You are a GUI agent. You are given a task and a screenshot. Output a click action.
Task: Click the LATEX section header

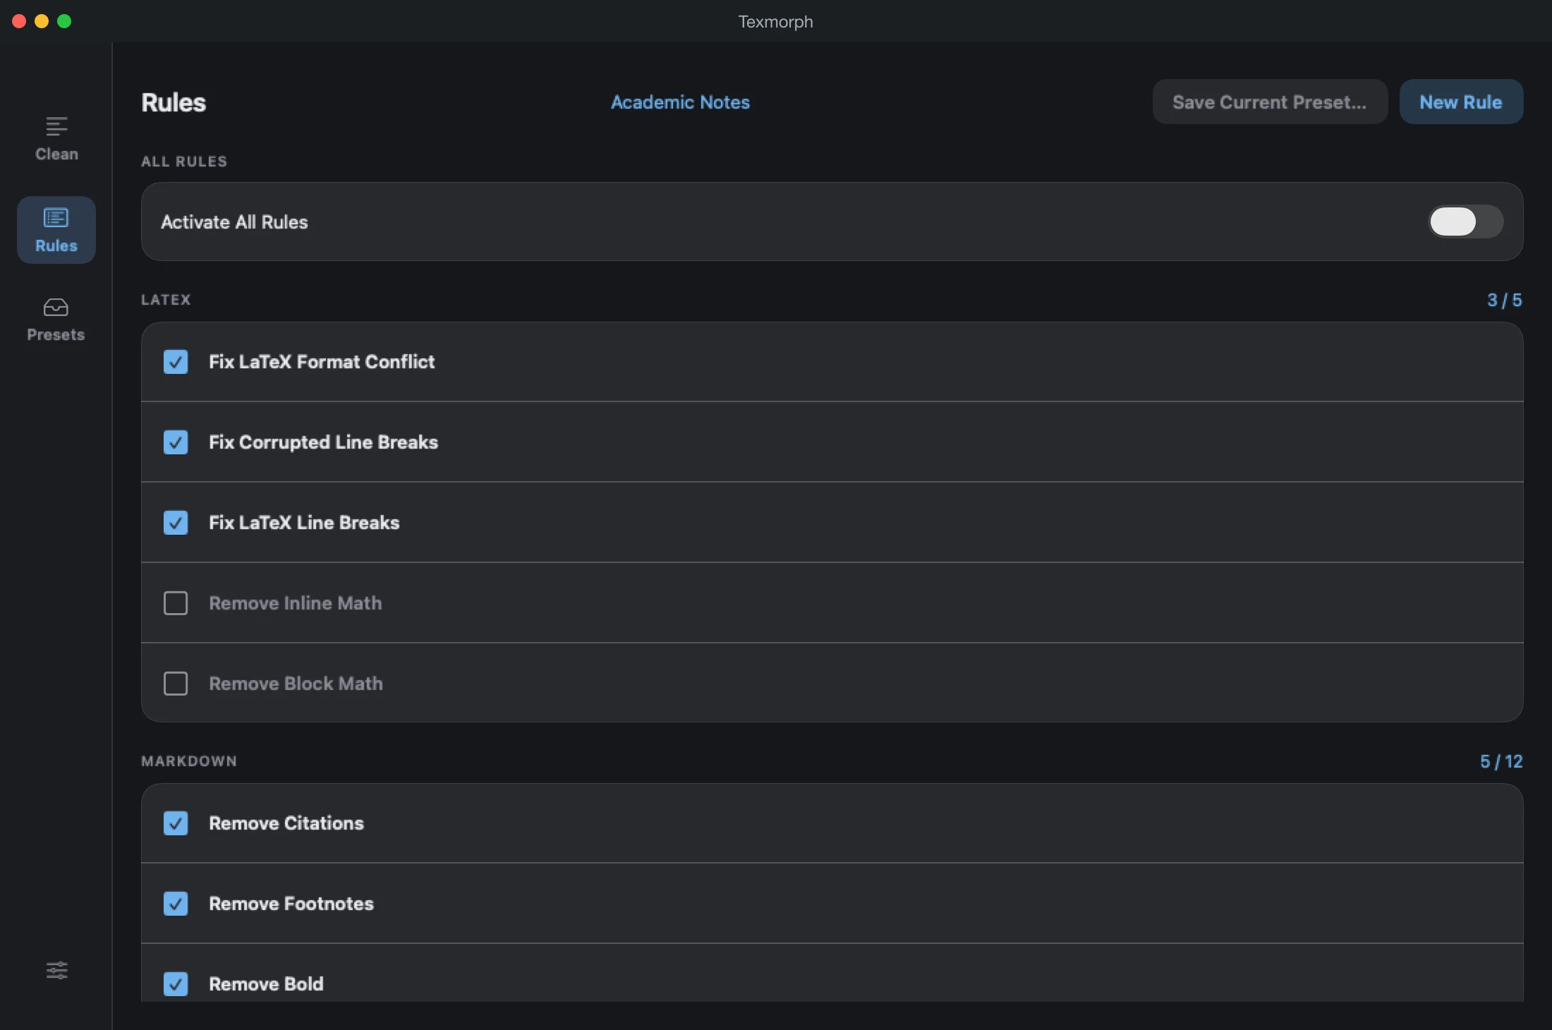pos(166,300)
